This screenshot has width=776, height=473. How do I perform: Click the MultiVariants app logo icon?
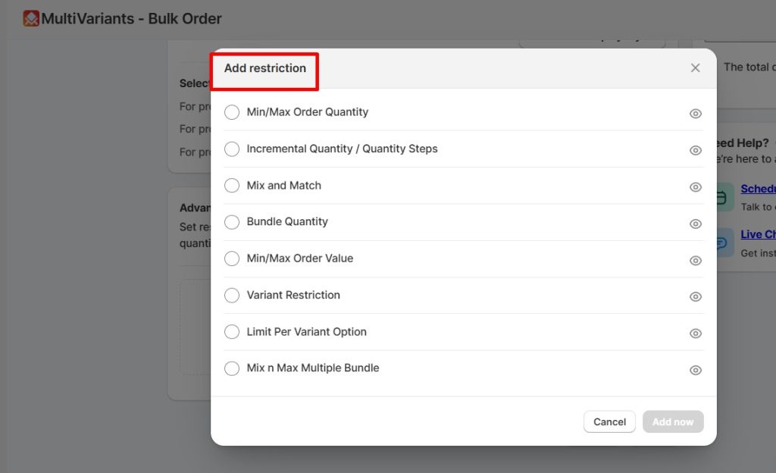click(x=31, y=18)
